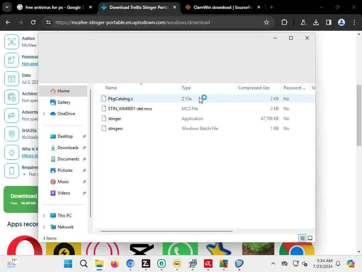Screen dimensions: 362x272
Task: Open the Documents quick access folder
Action: pos(68,159)
